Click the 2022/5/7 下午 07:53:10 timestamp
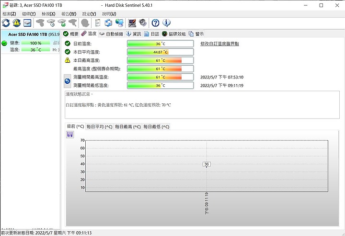The image size is (345, 236). [222, 77]
